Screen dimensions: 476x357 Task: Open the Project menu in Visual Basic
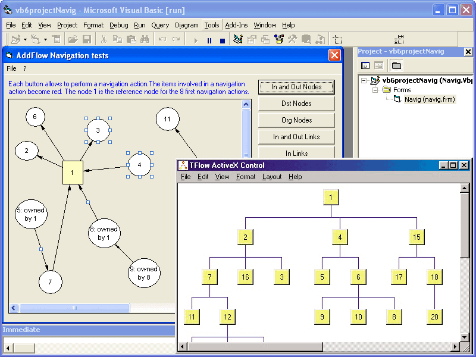pyautogui.click(x=67, y=25)
